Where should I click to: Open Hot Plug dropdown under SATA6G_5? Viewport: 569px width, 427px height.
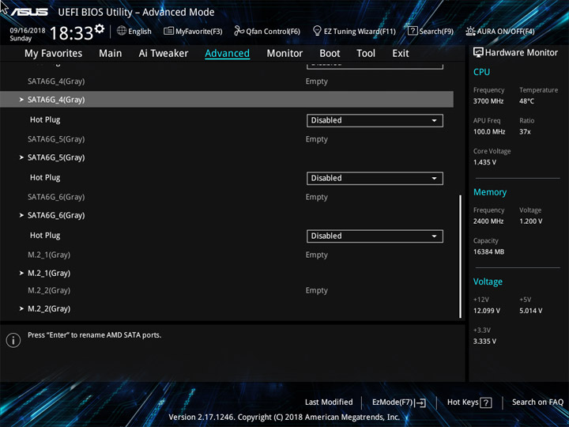[375, 178]
